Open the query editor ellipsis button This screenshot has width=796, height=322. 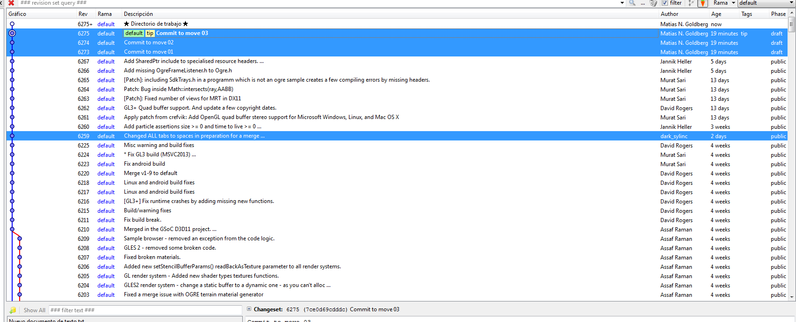click(x=643, y=3)
